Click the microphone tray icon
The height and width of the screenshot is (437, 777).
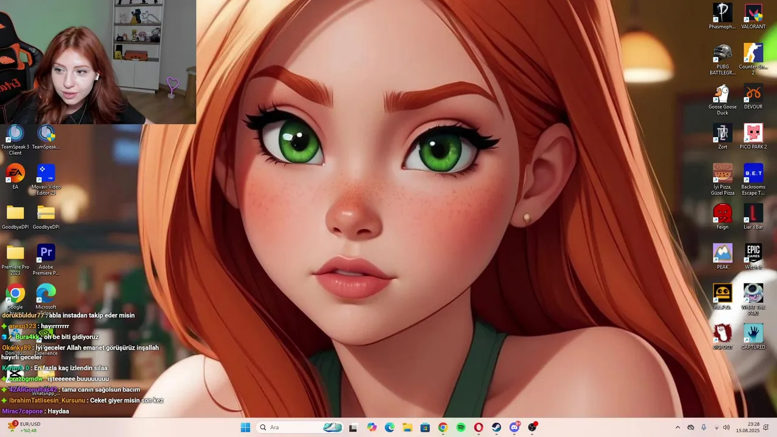704,427
